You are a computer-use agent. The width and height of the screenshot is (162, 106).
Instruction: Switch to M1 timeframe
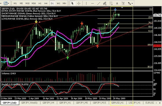(15, 3)
